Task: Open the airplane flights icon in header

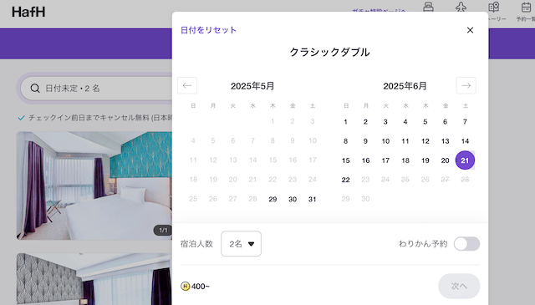Action: [x=461, y=7]
